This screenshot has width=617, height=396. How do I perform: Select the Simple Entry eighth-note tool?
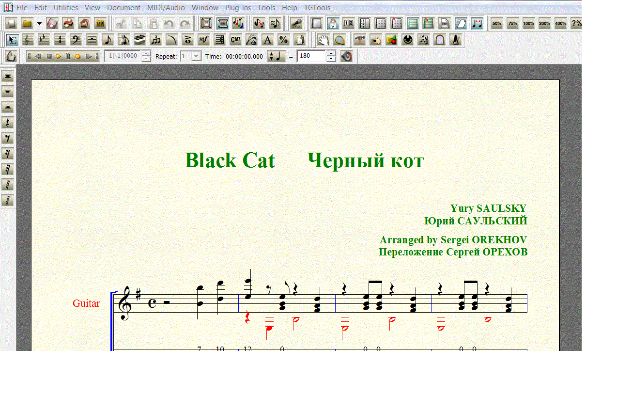point(108,40)
